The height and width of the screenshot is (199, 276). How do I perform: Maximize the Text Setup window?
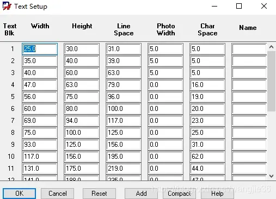coord(239,6)
